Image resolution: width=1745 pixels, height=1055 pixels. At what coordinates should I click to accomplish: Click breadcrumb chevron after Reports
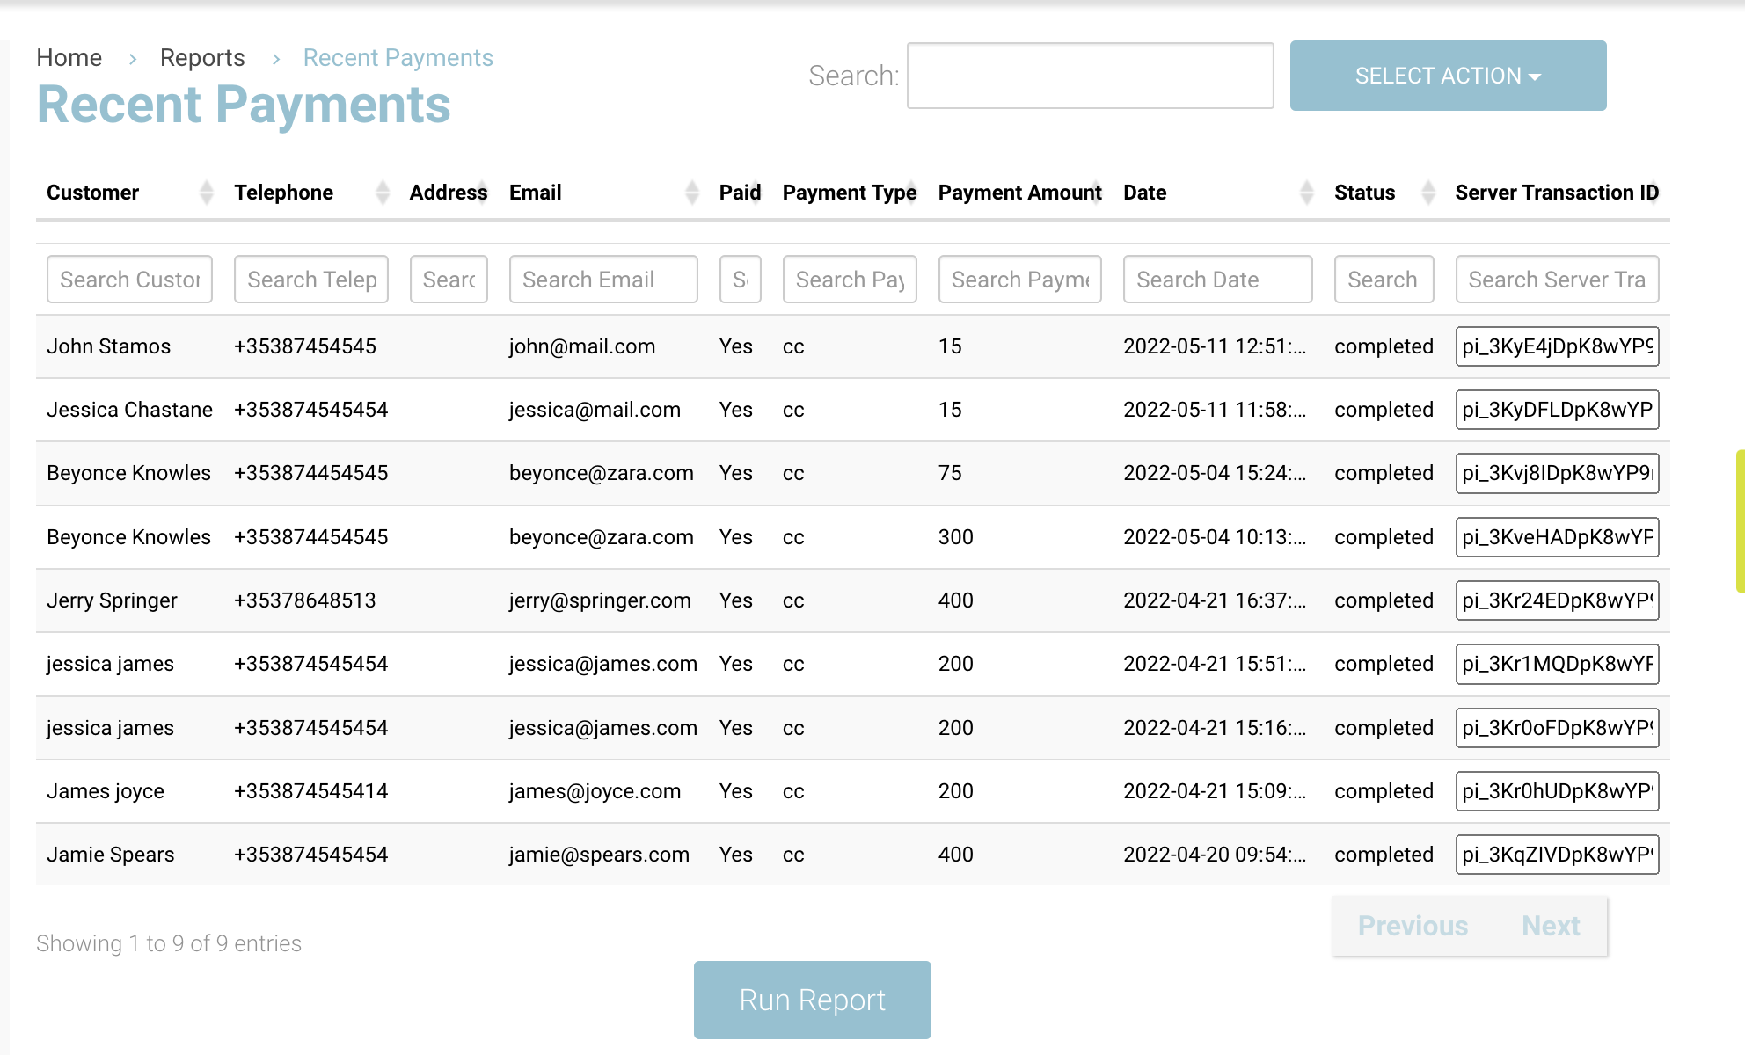click(276, 59)
